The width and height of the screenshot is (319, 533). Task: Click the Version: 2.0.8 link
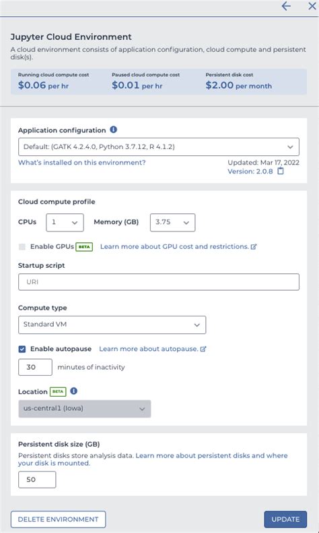click(x=250, y=171)
